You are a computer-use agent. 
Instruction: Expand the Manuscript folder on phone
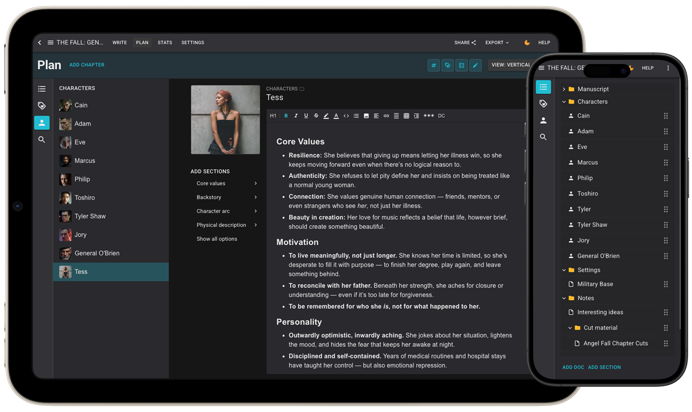[x=564, y=89]
